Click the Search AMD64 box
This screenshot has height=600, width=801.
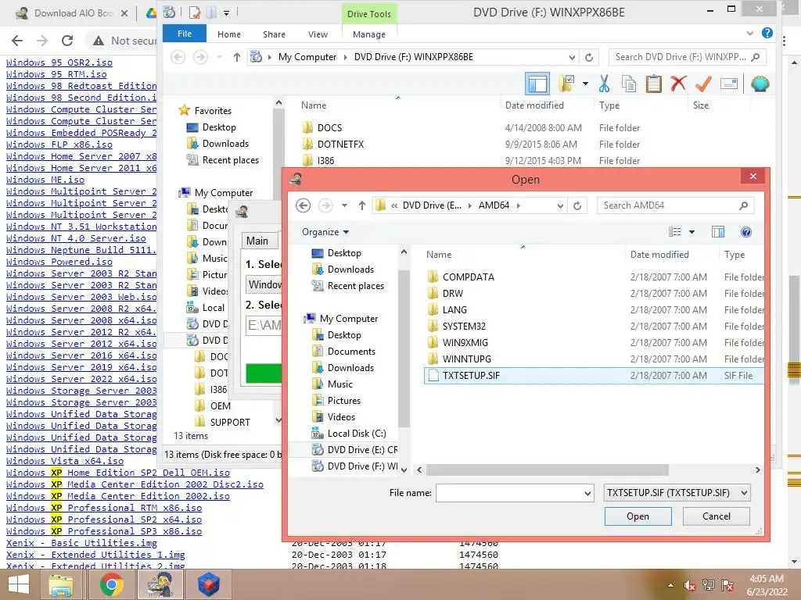point(675,205)
